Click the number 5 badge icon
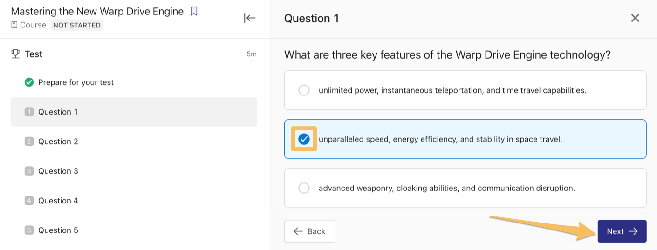 click(x=29, y=230)
